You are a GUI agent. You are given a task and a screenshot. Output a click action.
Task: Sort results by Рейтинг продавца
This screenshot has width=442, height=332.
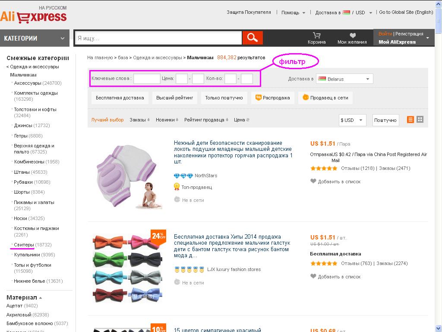(206, 120)
